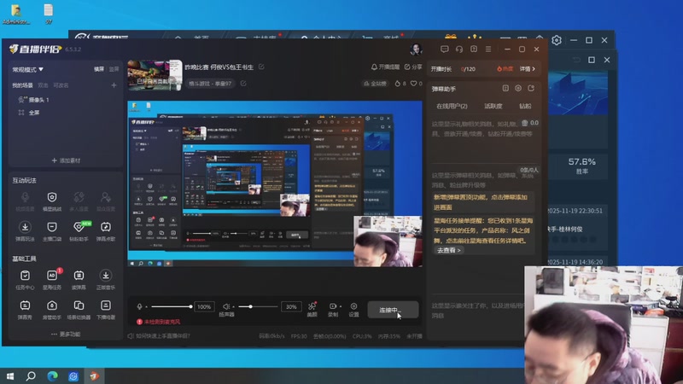Click the 热度 indicator
683x384 pixels.
[505, 69]
